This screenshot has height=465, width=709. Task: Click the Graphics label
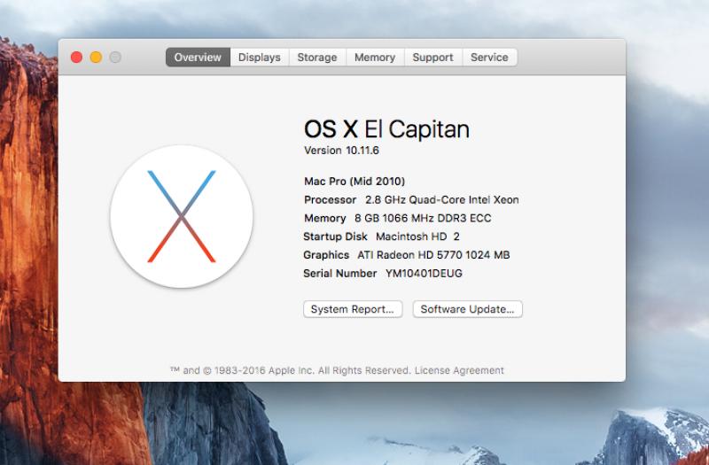pos(326,255)
